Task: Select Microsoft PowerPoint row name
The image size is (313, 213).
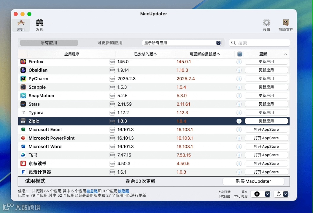Action: coord(52,138)
